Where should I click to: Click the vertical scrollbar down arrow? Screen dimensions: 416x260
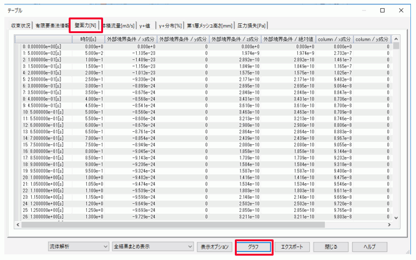coord(395,216)
